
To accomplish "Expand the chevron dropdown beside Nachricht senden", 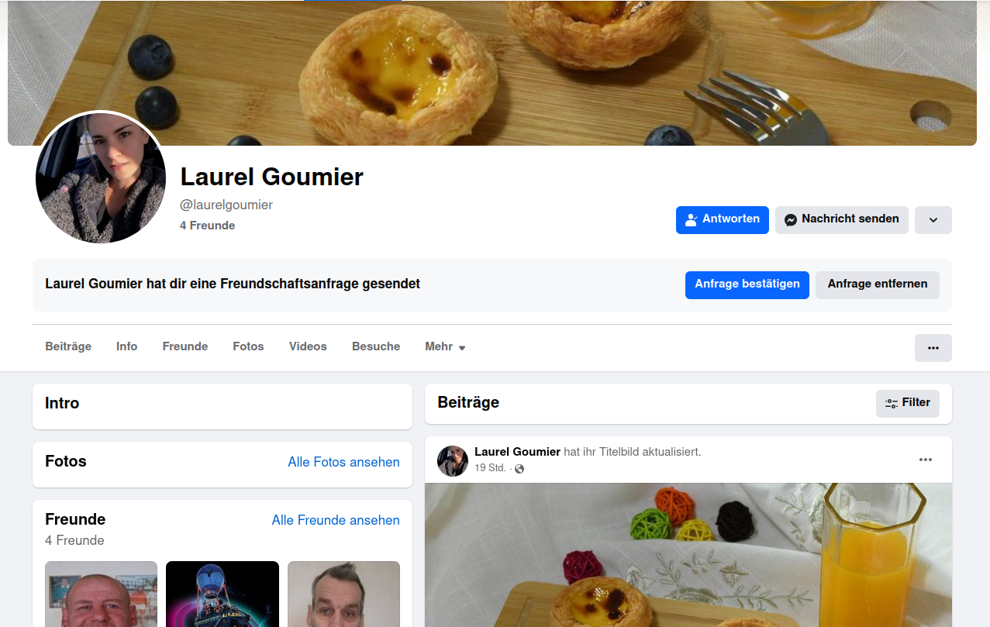I will click(x=933, y=220).
